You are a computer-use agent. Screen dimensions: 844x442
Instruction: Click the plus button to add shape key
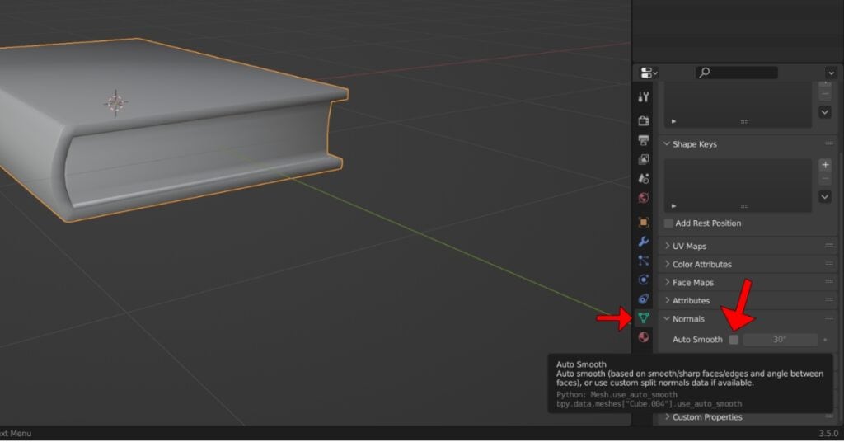pyautogui.click(x=824, y=165)
